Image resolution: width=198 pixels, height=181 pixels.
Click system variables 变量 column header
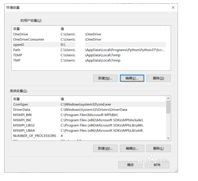(x=36, y=99)
